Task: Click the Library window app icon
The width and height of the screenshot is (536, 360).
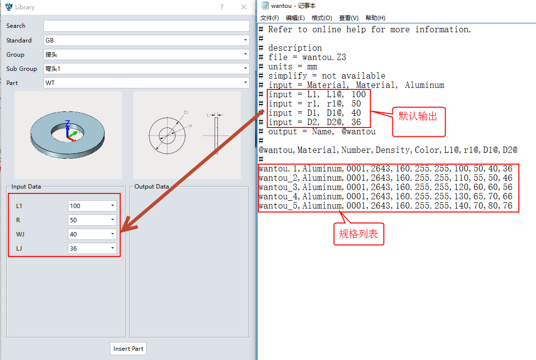Action: 8,7
